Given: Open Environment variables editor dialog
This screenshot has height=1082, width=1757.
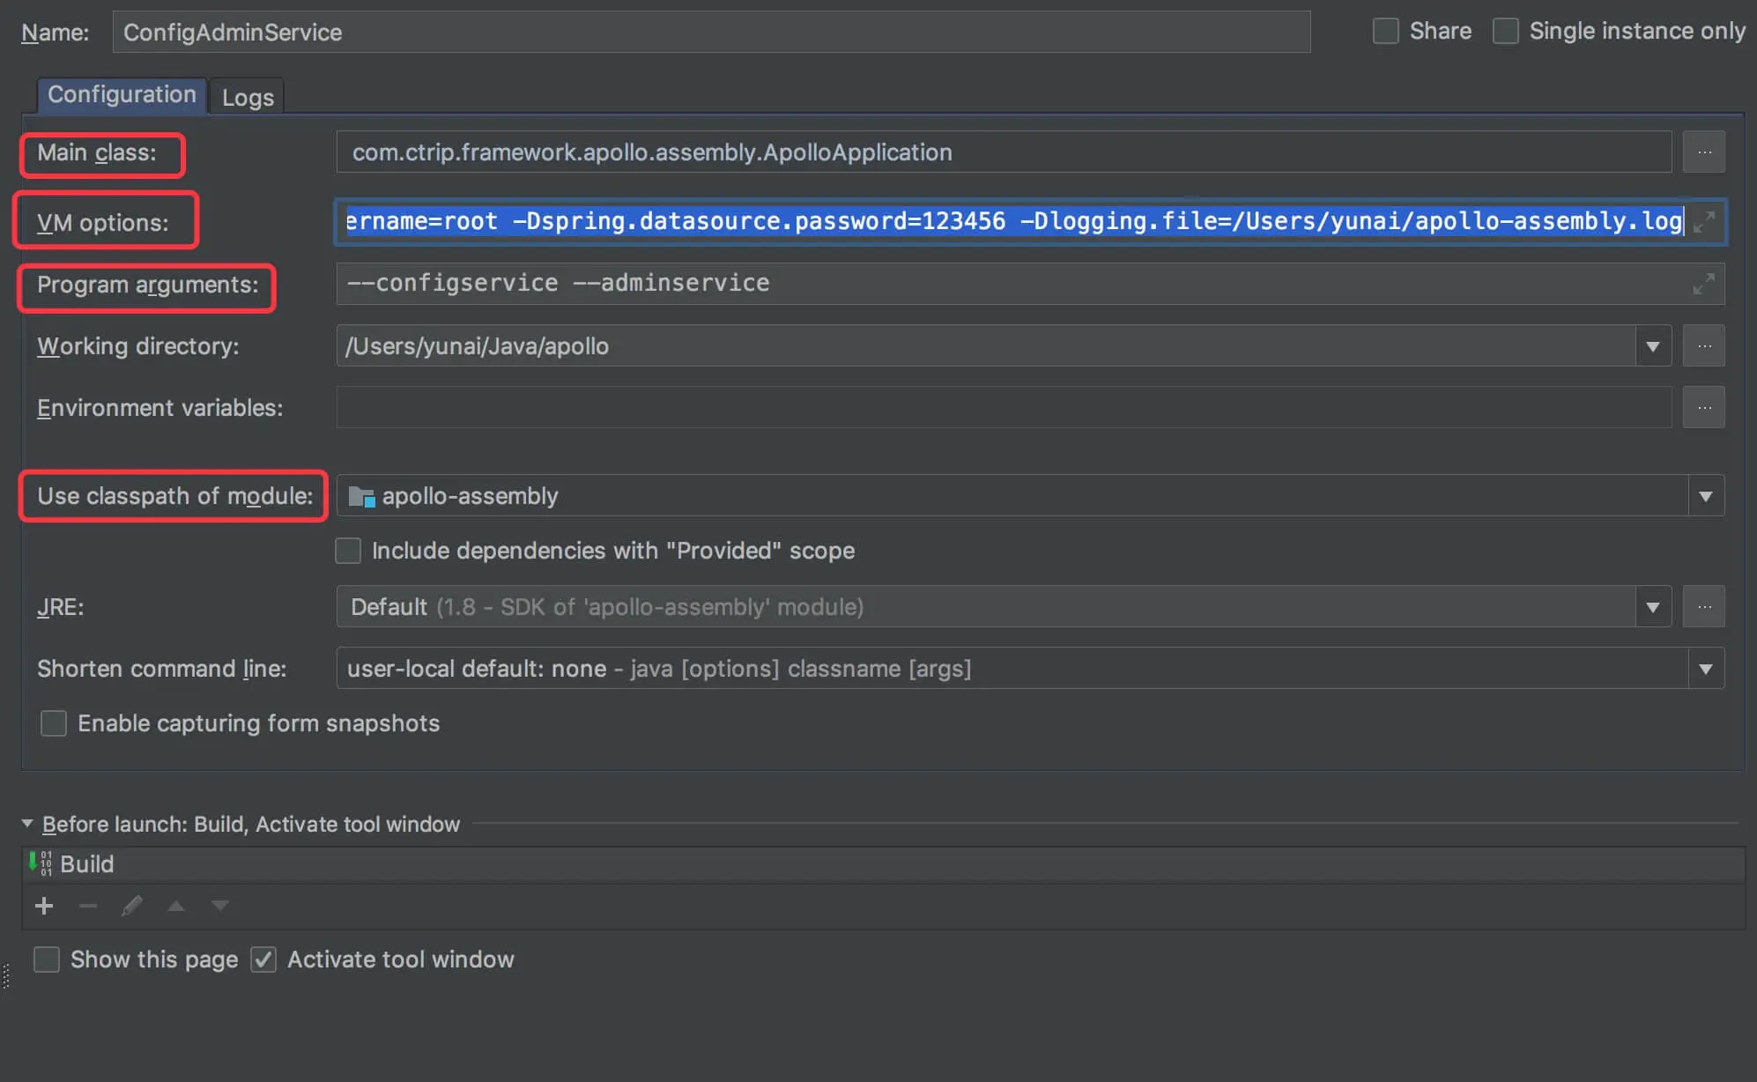Looking at the screenshot, I should coord(1703,408).
